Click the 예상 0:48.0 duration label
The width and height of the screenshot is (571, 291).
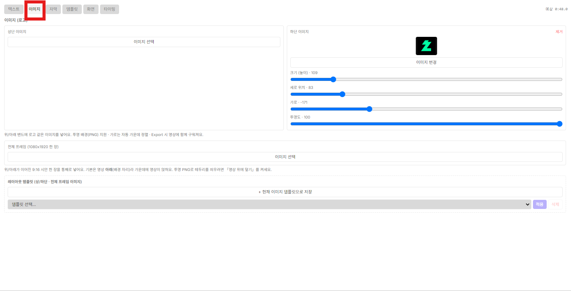click(x=556, y=9)
